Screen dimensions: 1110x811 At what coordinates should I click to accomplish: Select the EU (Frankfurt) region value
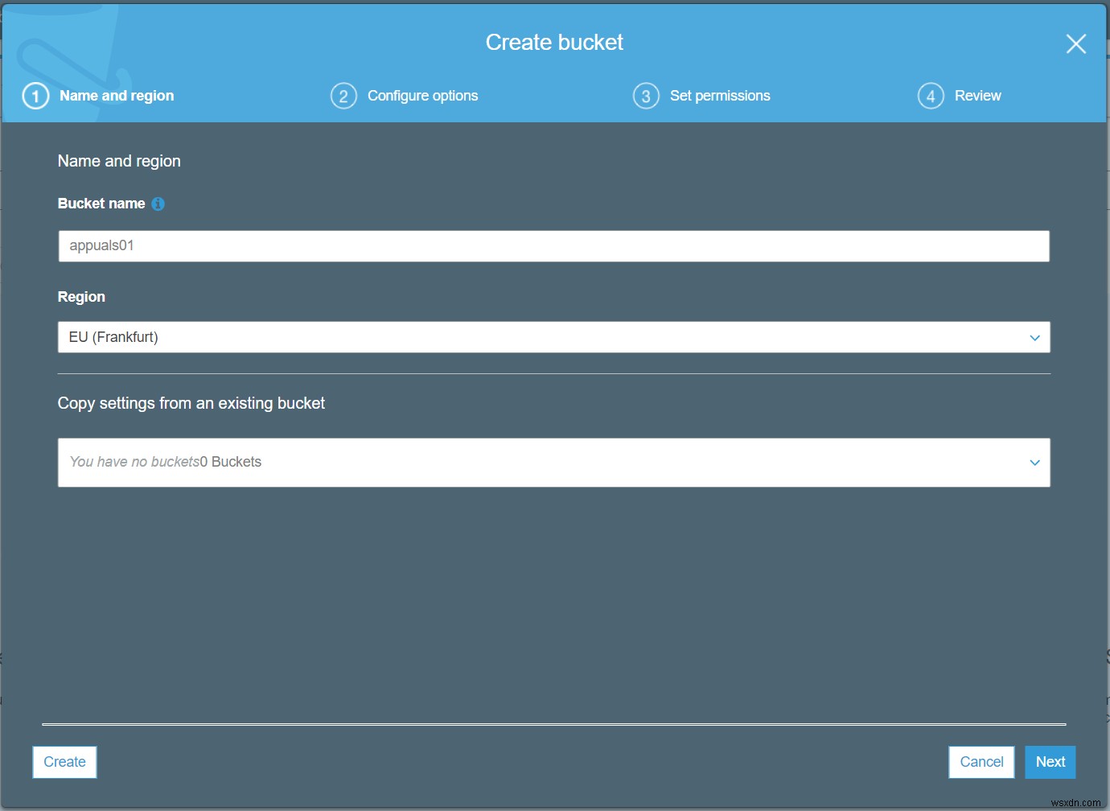coord(113,336)
